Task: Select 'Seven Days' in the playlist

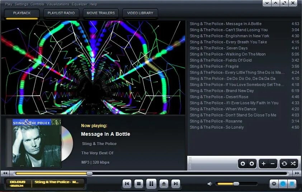Action: pos(244,48)
